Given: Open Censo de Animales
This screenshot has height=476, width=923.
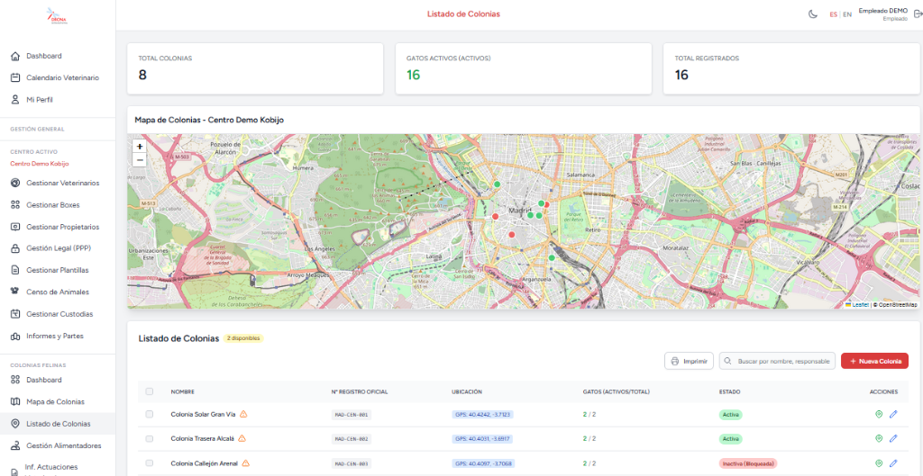Looking at the screenshot, I should (57, 292).
